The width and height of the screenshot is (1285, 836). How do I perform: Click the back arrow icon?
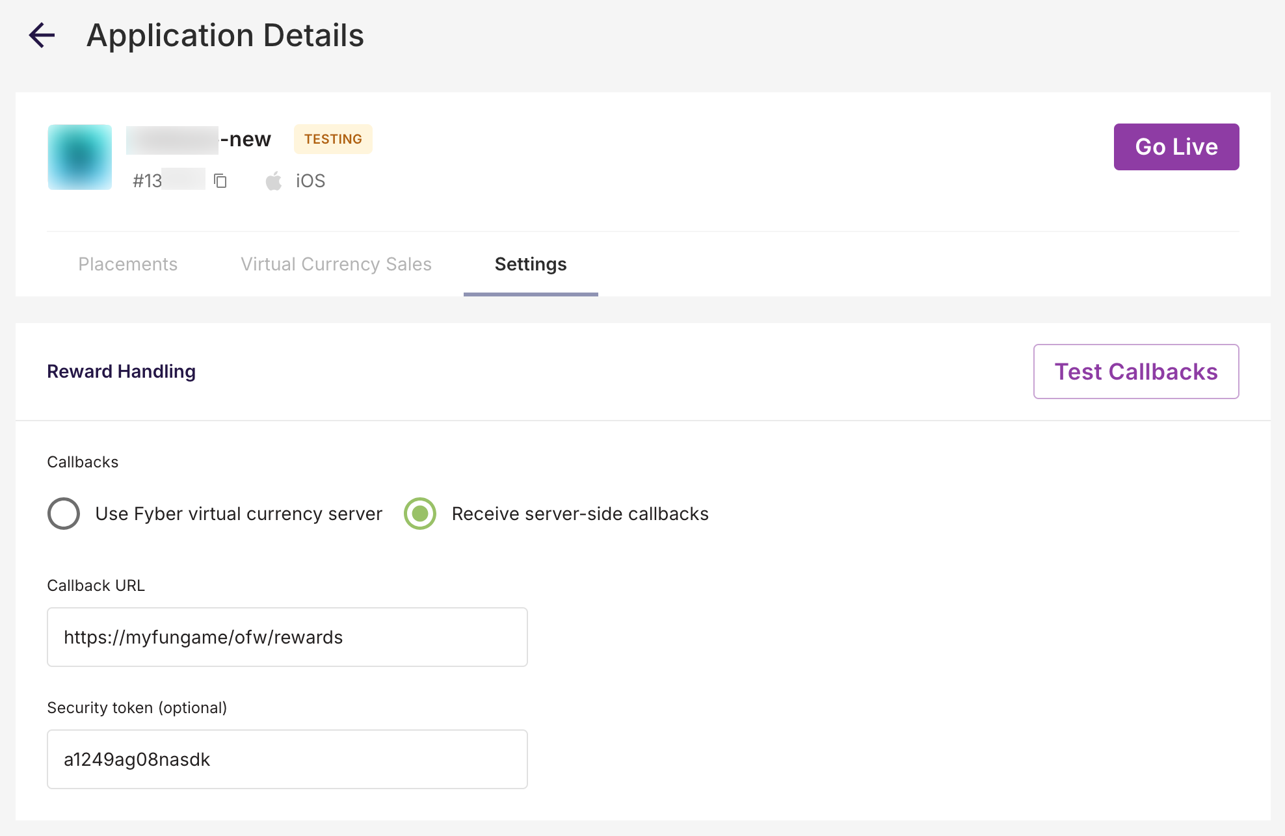(x=42, y=35)
